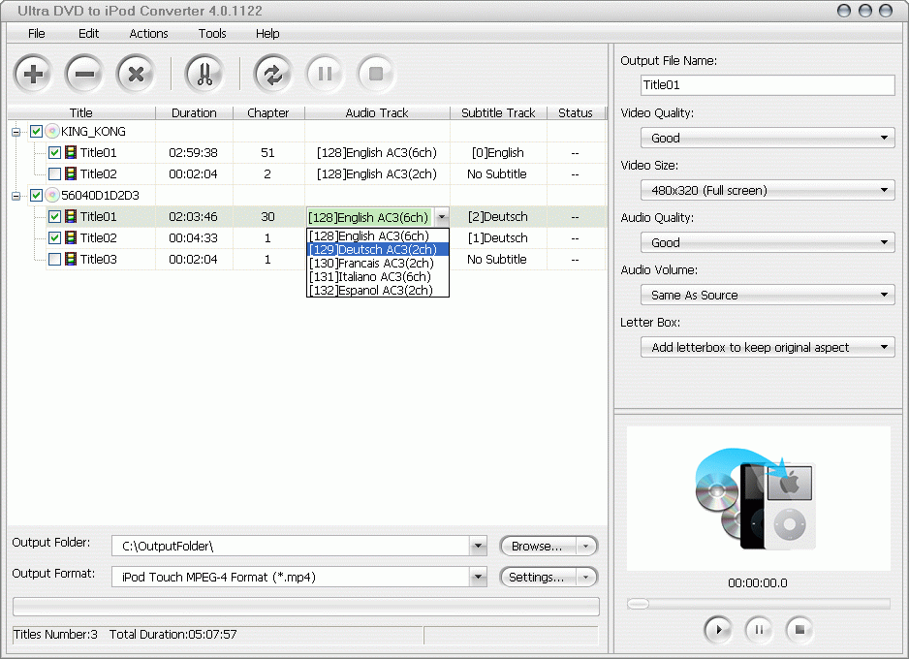Click film icon of KING_KONG Title01
This screenshot has width=909, height=659.
[x=71, y=152]
